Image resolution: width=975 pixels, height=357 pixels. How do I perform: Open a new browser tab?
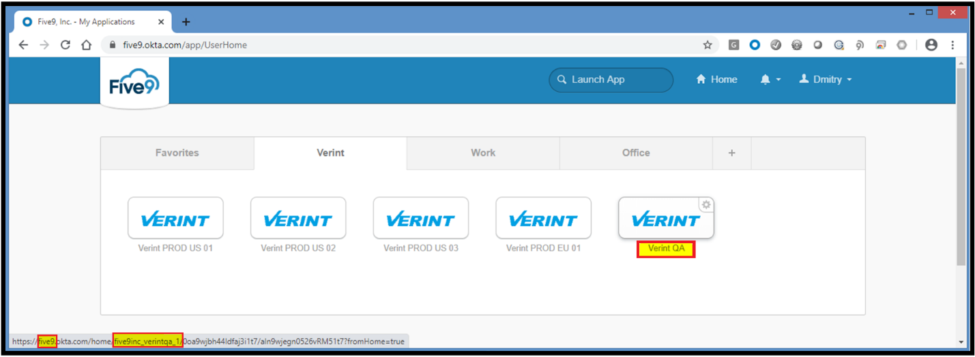click(186, 22)
